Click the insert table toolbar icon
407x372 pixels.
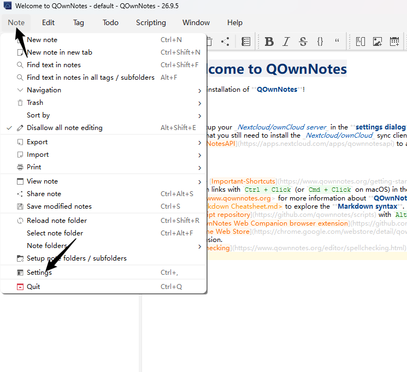394,42
